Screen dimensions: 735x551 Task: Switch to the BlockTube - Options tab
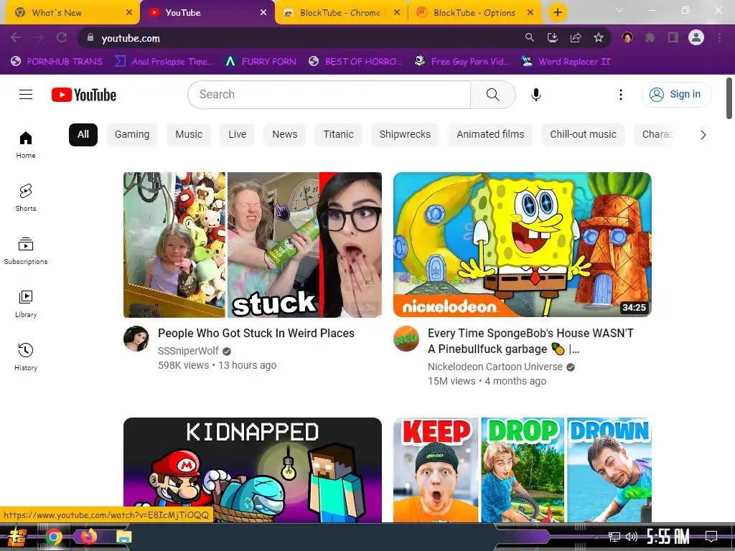pos(474,13)
